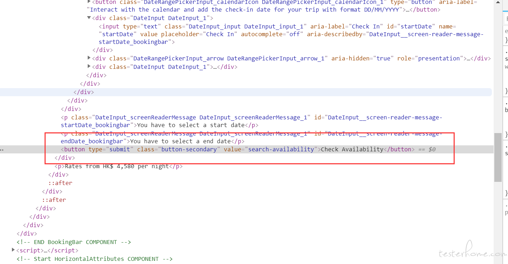Expand the collapsed DateInput DateInput_1 div
Viewport: 508px width, 264px height.
click(89, 66)
